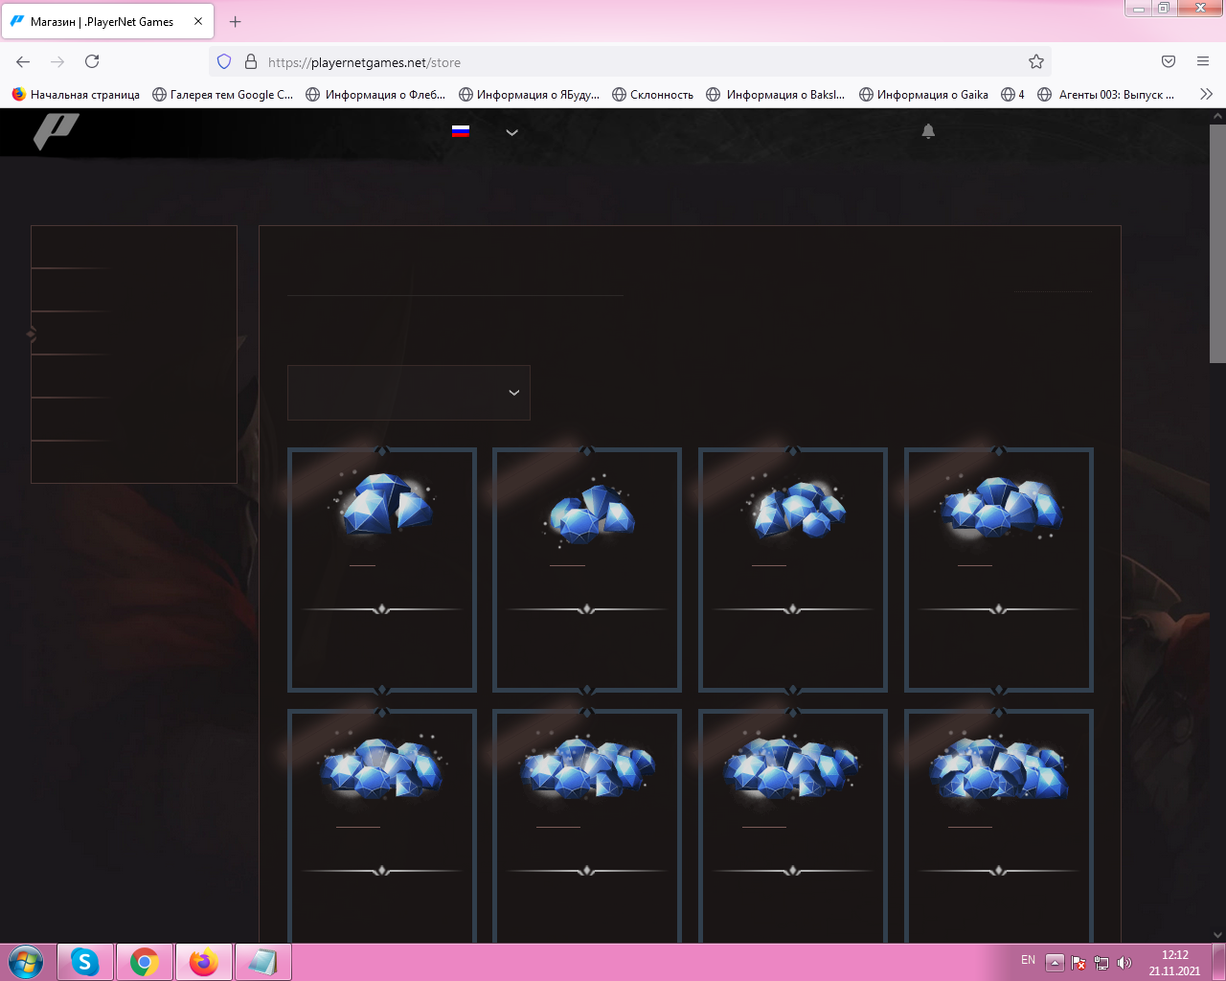Reload the page with the refresh icon

click(x=92, y=61)
